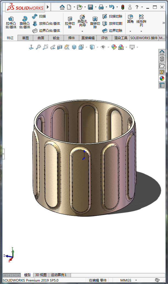This screenshot has height=284, width=168.
Task: Click the Previous View icon
Action: click(53, 47)
